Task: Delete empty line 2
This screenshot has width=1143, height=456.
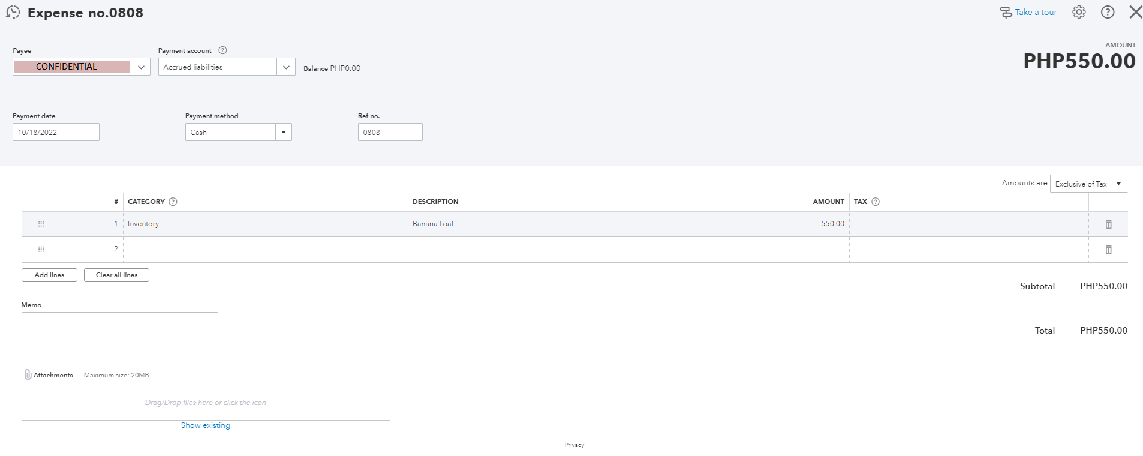Action: click(x=1108, y=249)
